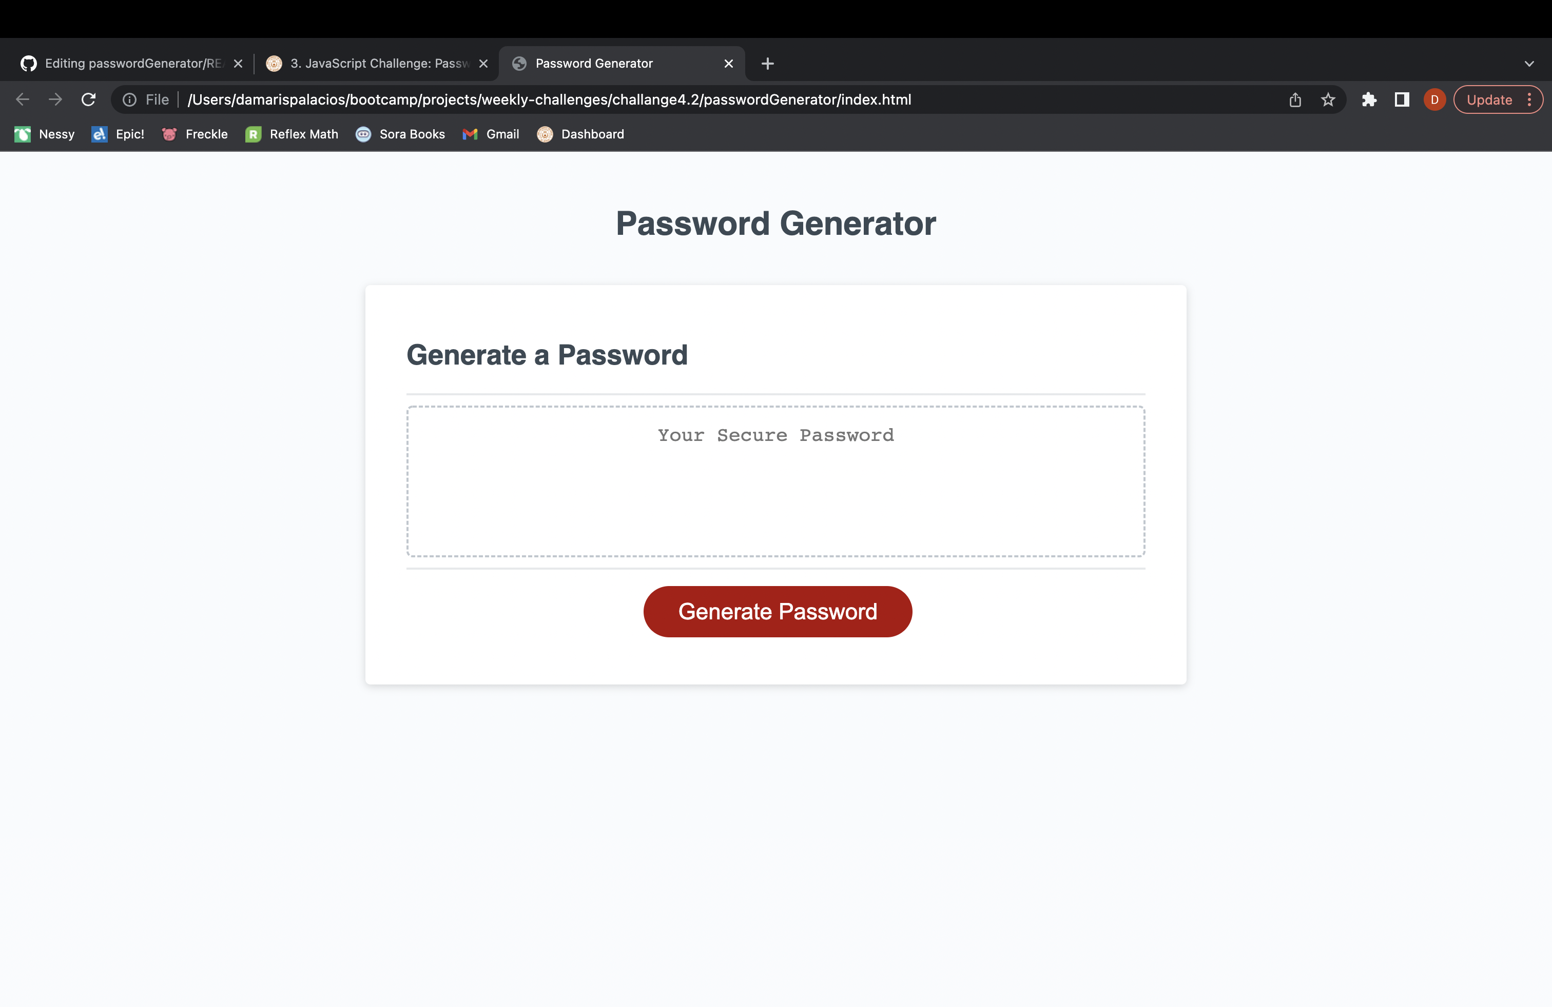Click the share icon in the address bar
The height and width of the screenshot is (1007, 1552).
(x=1295, y=99)
